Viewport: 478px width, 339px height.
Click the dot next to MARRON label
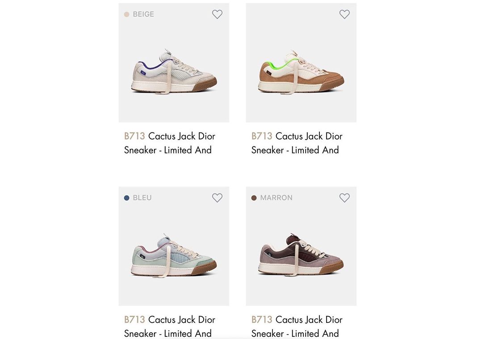pyautogui.click(x=254, y=197)
